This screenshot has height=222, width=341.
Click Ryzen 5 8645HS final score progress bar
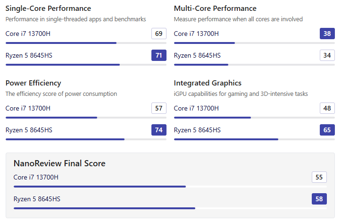(x=170, y=208)
